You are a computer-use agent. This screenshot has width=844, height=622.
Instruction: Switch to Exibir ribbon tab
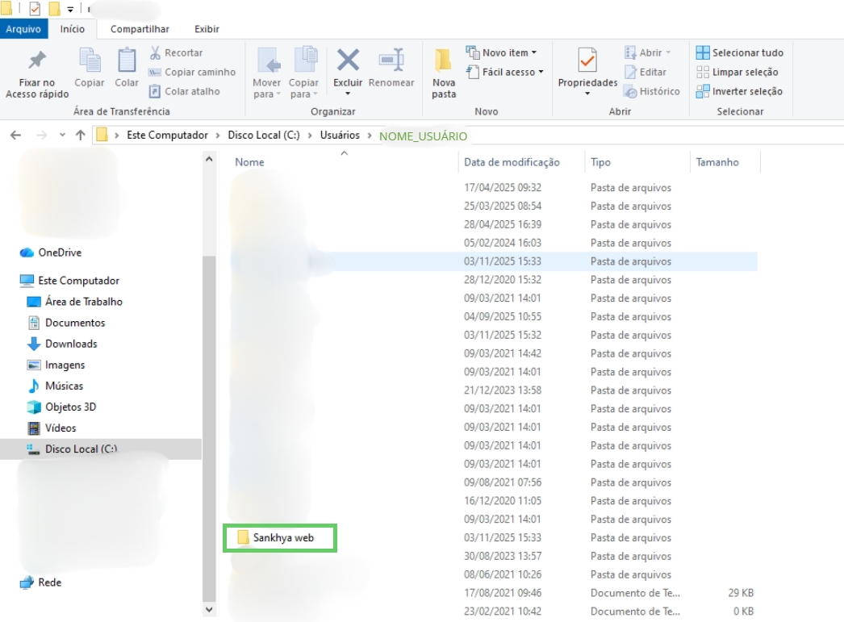tap(207, 29)
